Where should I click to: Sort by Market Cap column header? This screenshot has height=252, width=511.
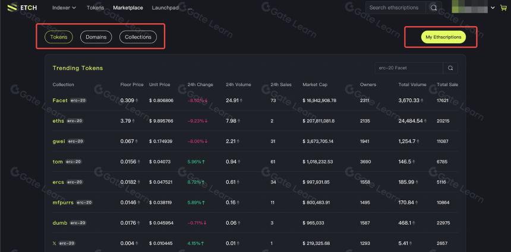coord(315,85)
